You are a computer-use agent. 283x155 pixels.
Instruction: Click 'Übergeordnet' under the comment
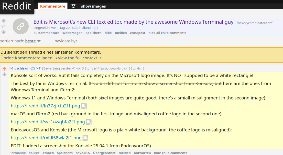(x=104, y=153)
